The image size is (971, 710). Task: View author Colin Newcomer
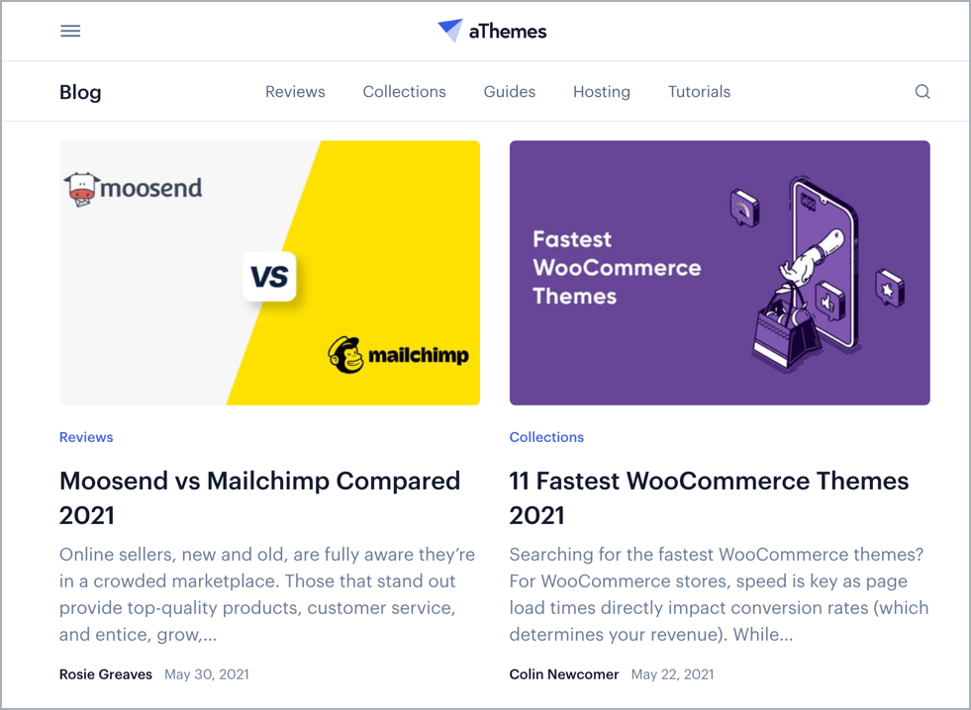(x=564, y=674)
